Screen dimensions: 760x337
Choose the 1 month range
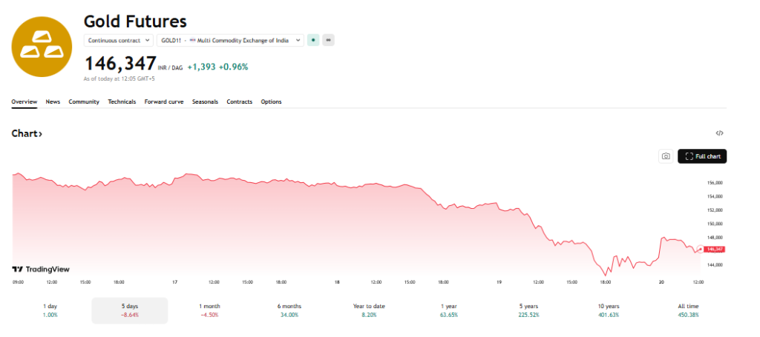[x=209, y=310]
